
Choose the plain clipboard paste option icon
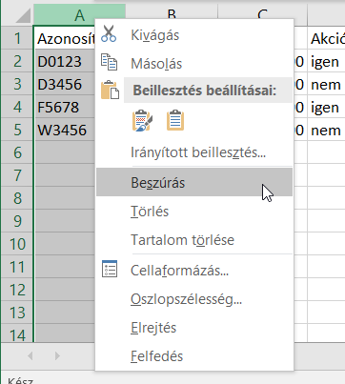[x=175, y=120]
